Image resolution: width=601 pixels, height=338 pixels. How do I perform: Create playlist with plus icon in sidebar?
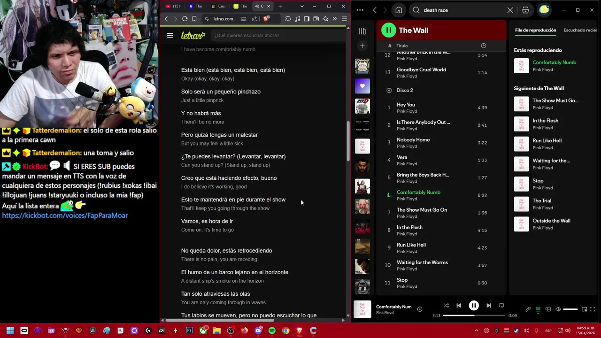point(362,46)
